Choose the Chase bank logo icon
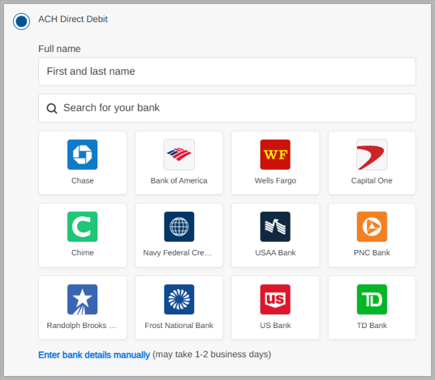This screenshot has height=380, width=435. (x=83, y=154)
